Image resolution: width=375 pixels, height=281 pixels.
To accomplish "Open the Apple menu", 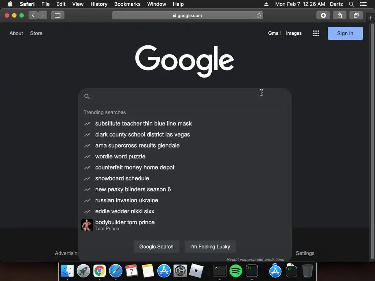I will tap(10, 4).
